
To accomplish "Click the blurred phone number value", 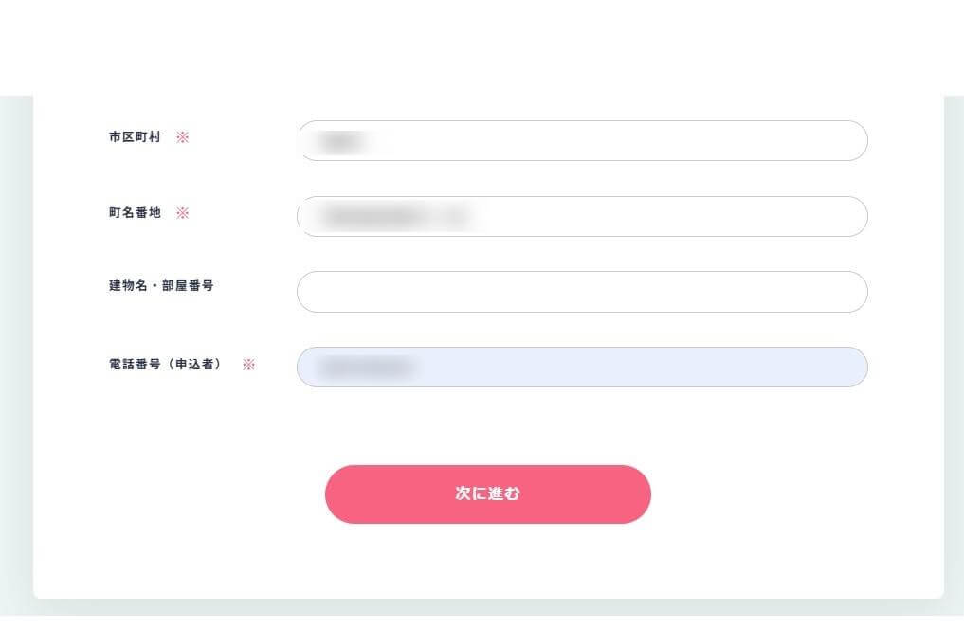I will coord(365,367).
